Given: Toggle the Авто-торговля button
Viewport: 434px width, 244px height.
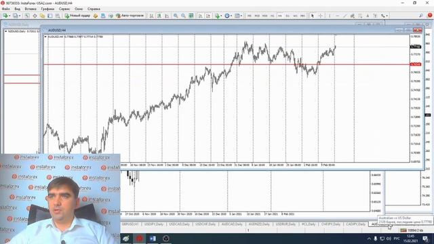Looking at the screenshot, I should tap(130, 16).
